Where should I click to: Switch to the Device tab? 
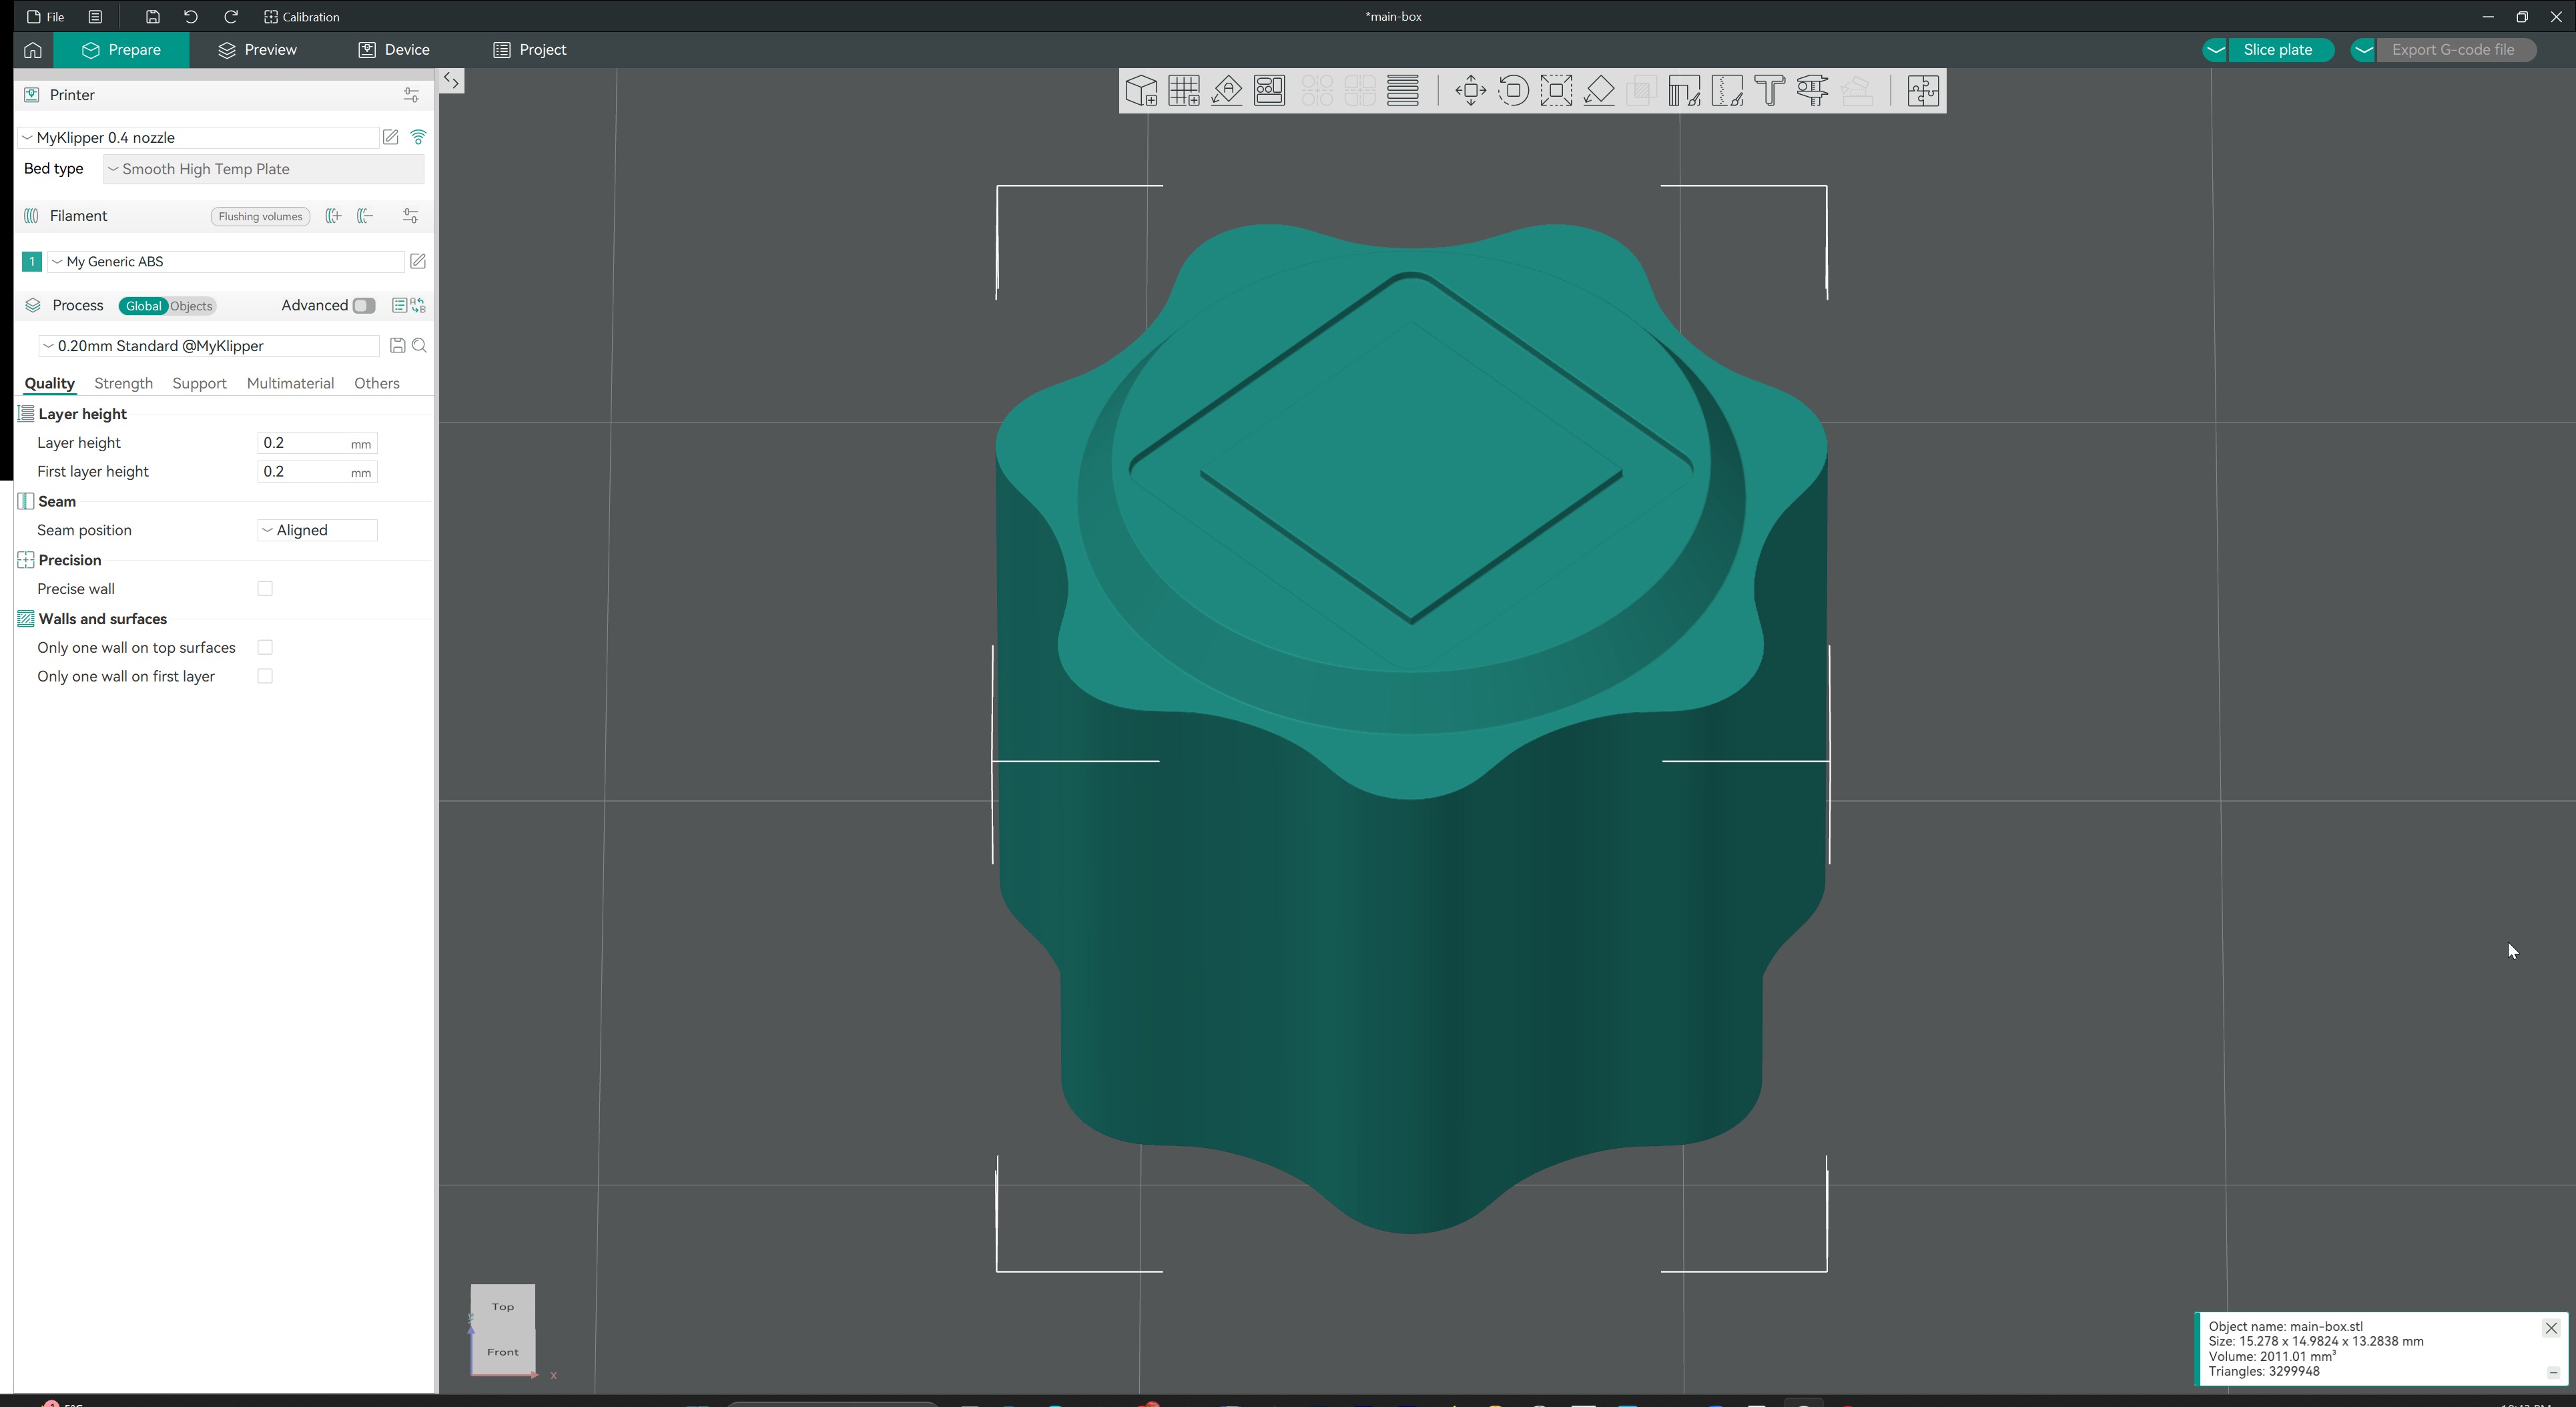point(394,50)
